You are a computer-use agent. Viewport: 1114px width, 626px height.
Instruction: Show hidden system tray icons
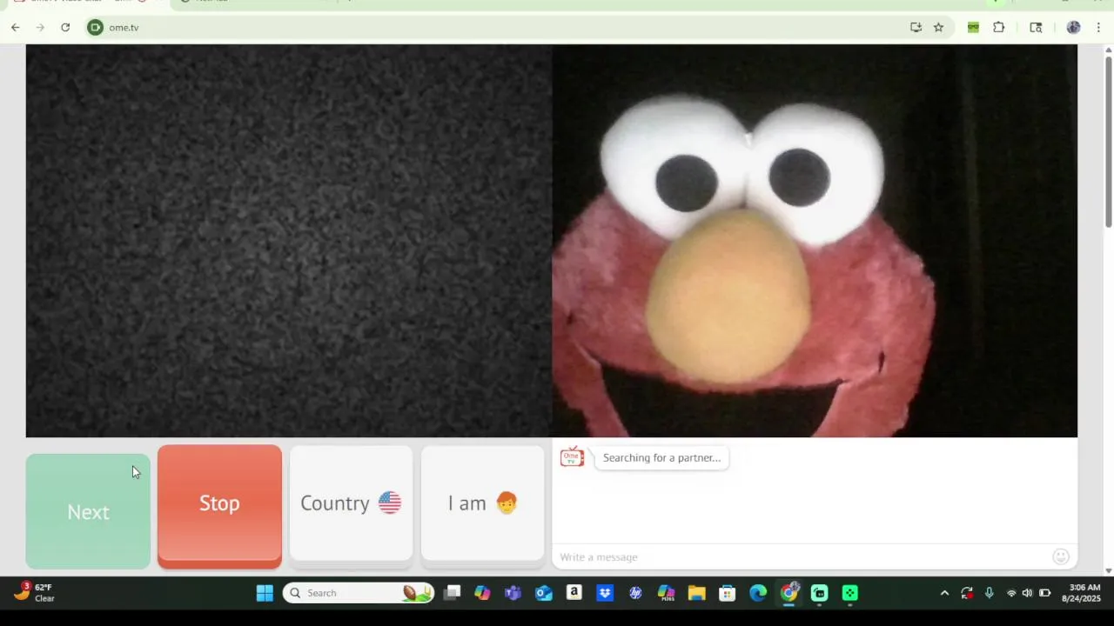[944, 593]
